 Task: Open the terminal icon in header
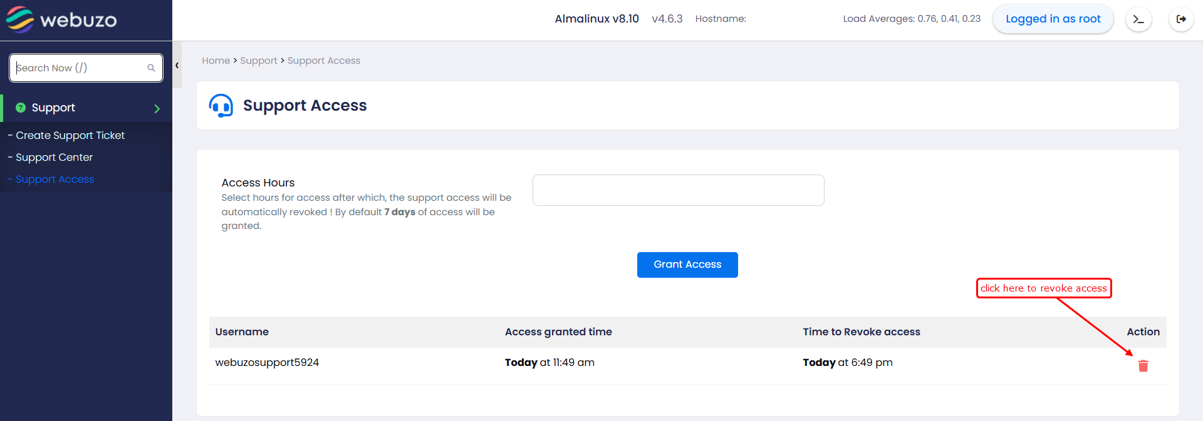pos(1138,19)
